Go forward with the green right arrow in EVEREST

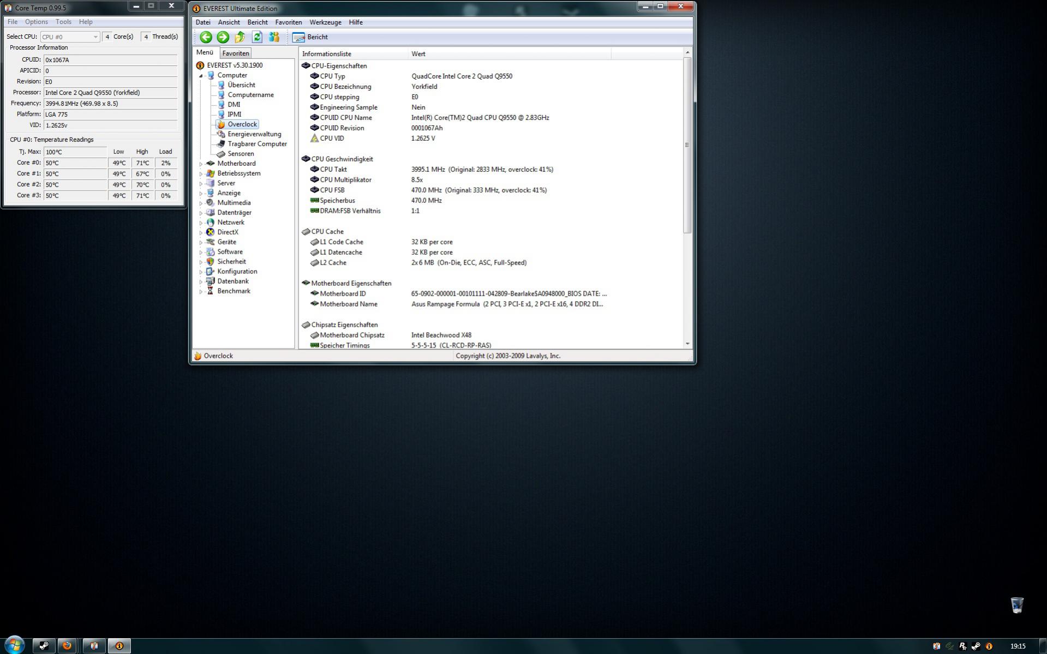coord(223,37)
